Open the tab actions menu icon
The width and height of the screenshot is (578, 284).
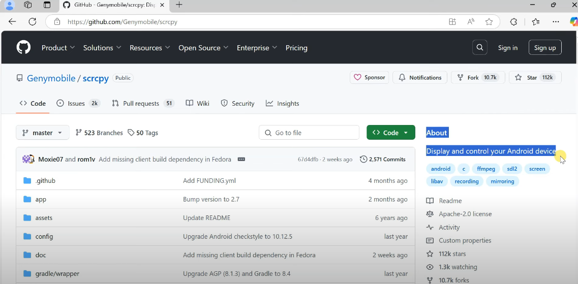coord(47,5)
